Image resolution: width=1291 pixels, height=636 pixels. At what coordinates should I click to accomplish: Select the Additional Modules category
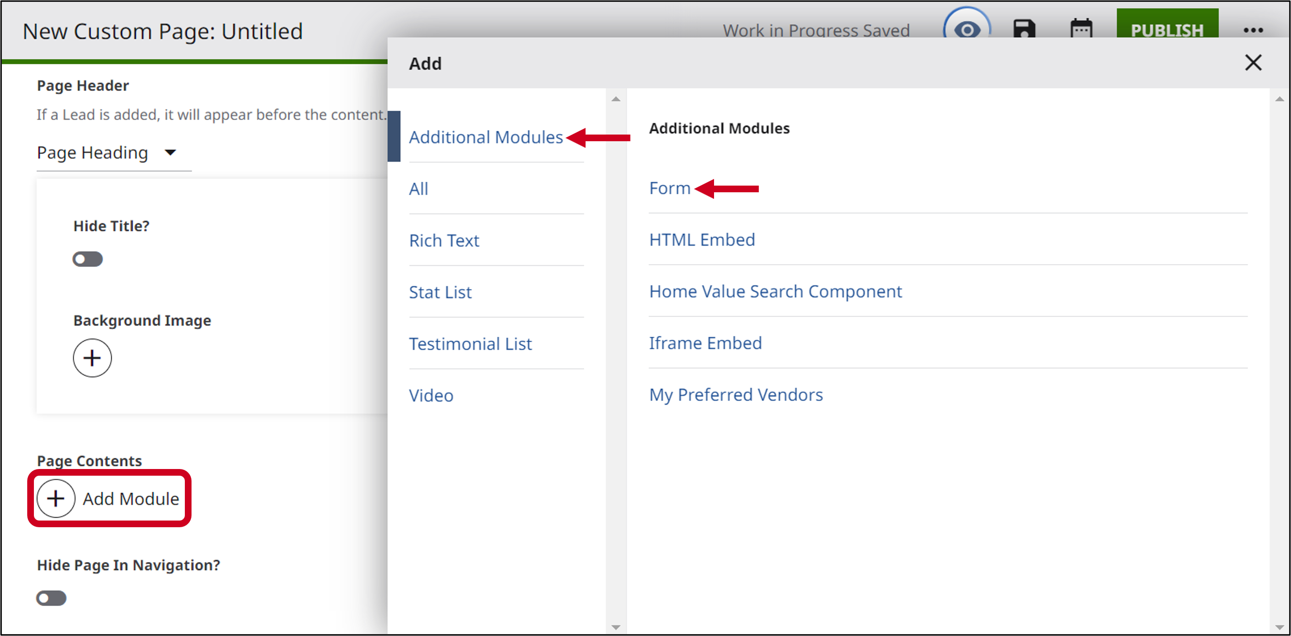coord(486,137)
